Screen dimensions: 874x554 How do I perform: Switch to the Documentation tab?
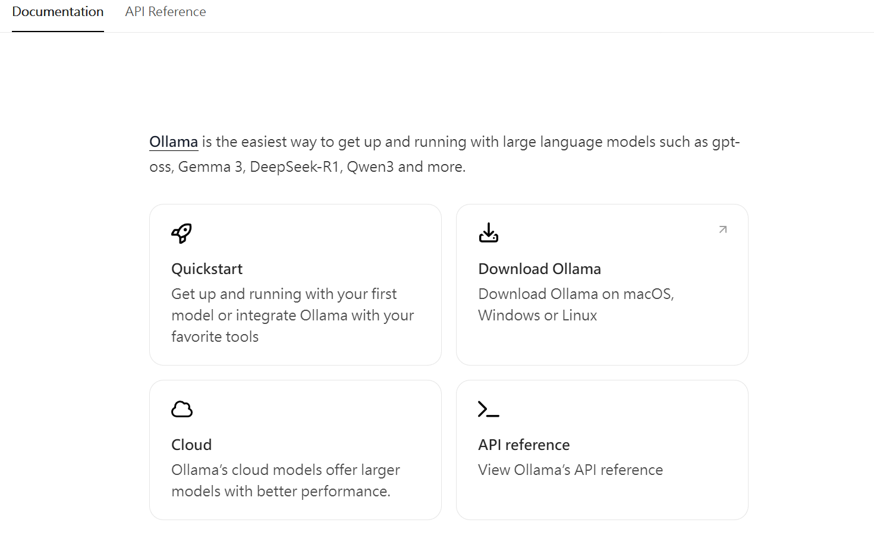click(58, 12)
